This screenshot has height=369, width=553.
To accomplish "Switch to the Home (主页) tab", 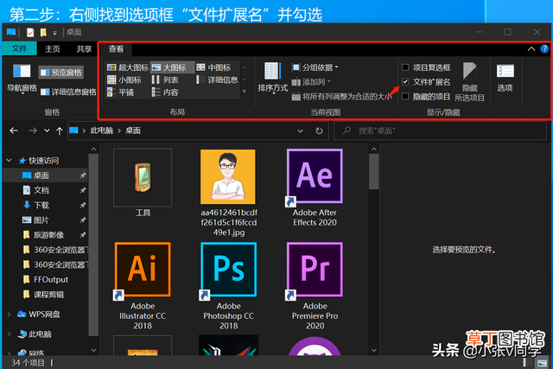I will (53, 49).
